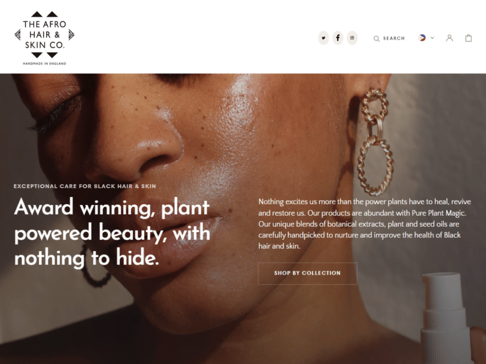Image resolution: width=486 pixels, height=364 pixels.
Task: Click the upward triangles atop the logo
Action: click(44, 14)
